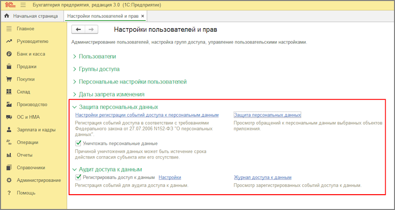The width and height of the screenshot is (395, 210).
Task: Uncheck Уничтожать персональные данные checkbox
Action: [78, 143]
